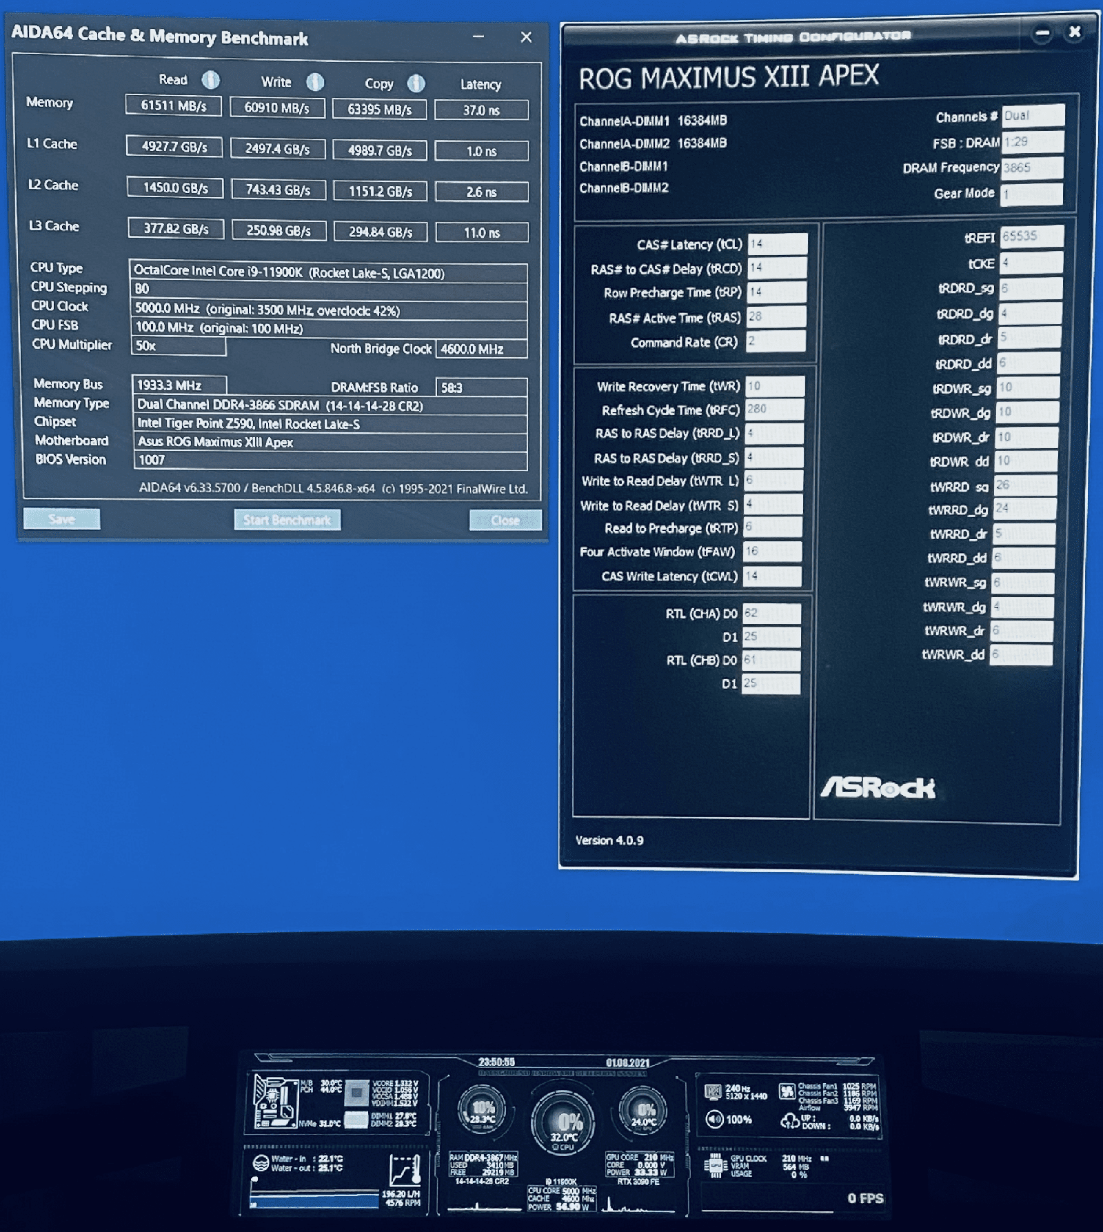
Task: Click the Memory Copy value 63395 MB/s
Action: [379, 109]
